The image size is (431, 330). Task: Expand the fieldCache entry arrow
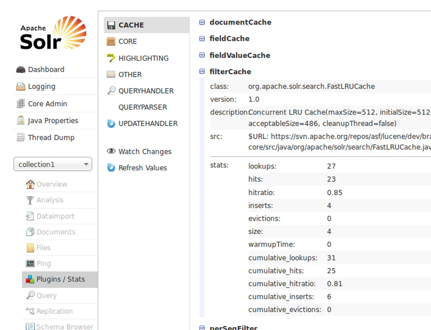coord(202,38)
